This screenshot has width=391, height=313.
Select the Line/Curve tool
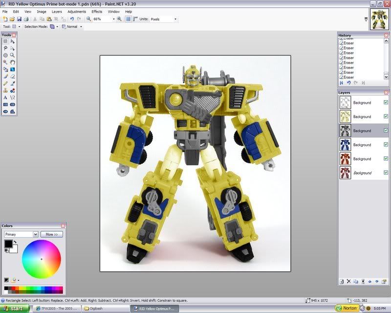[x=13, y=98]
